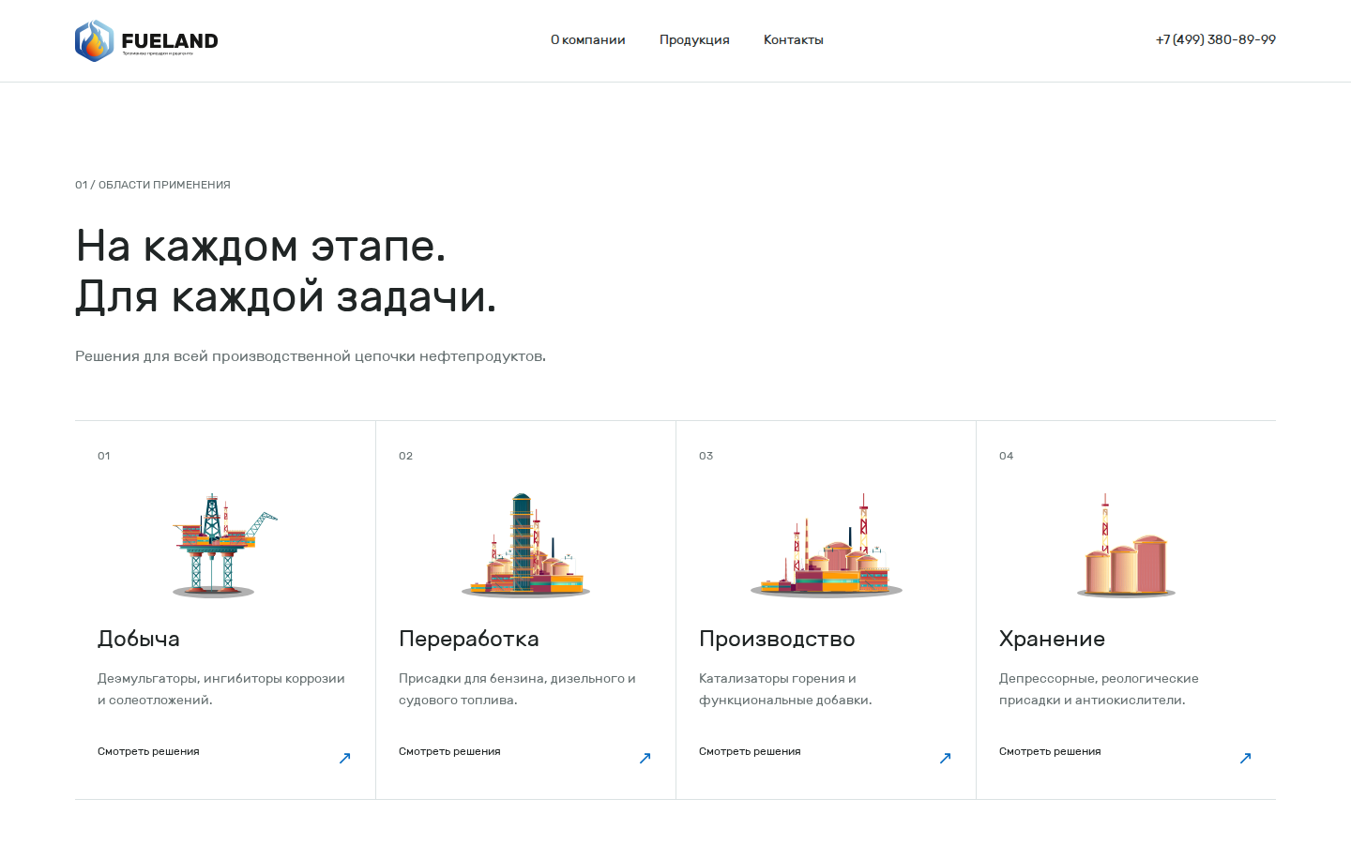Click the Депрессорные, реологические description
This screenshot has height=844, width=1351.
pos(1099,689)
